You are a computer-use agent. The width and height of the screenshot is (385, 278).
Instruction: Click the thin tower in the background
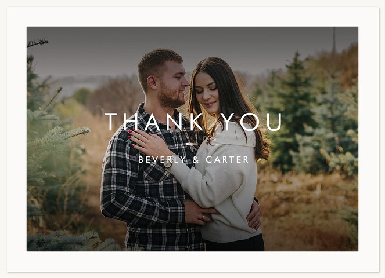334,41
